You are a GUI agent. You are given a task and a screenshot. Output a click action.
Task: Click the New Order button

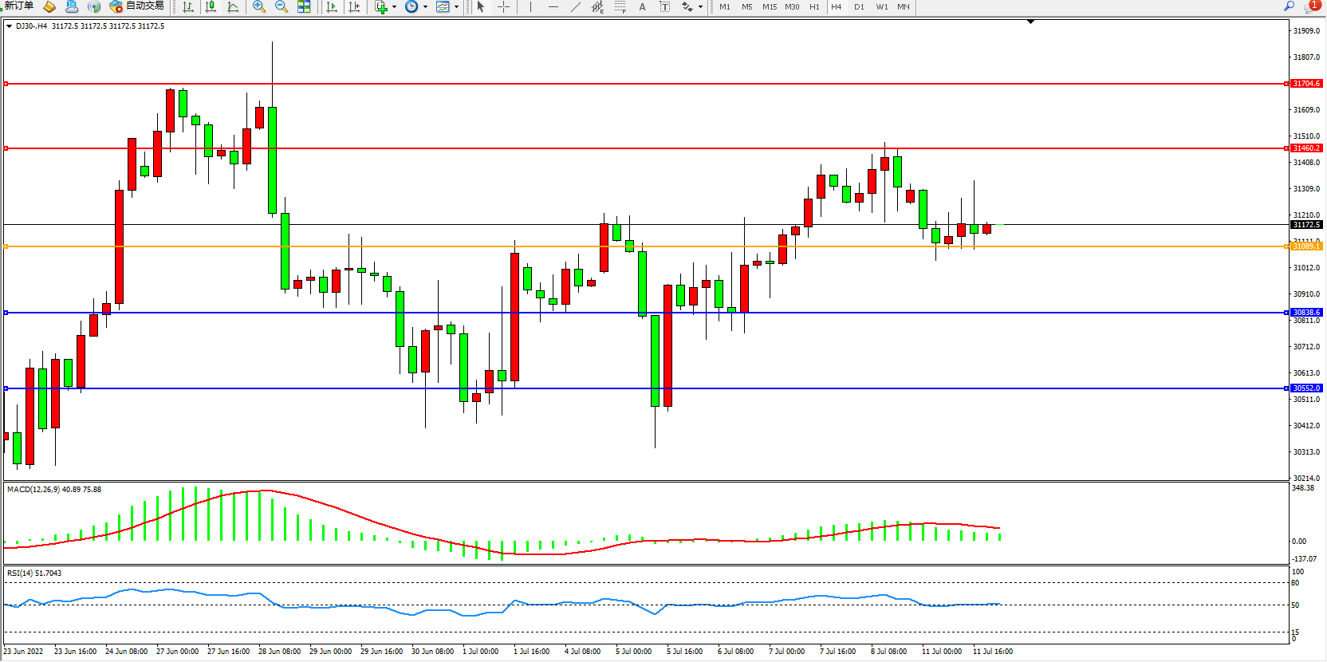19,6
